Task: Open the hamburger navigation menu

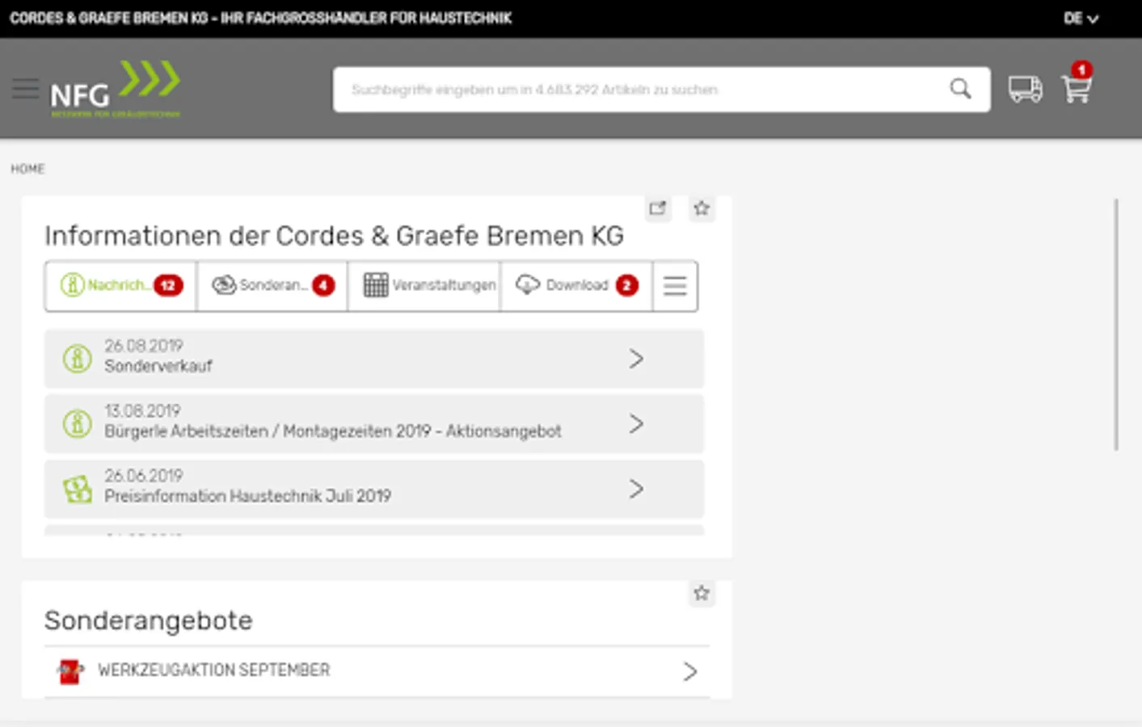Action: 25,89
